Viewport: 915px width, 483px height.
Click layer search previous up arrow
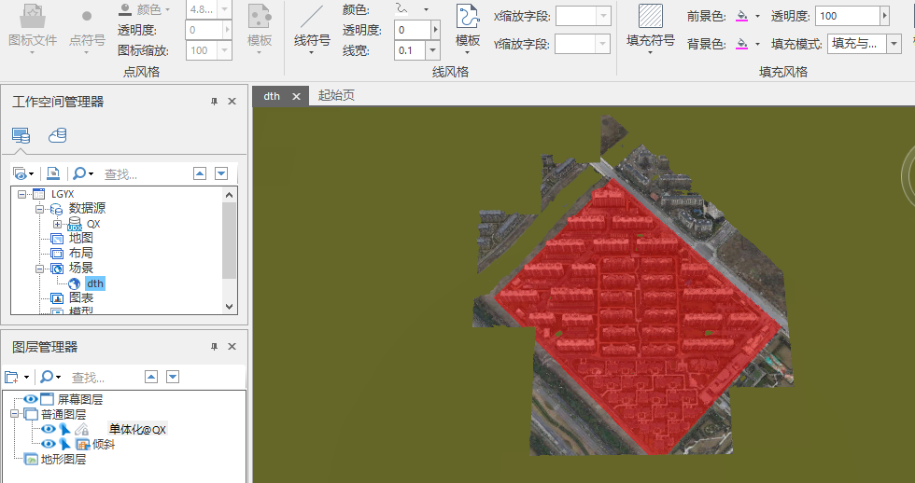point(151,377)
